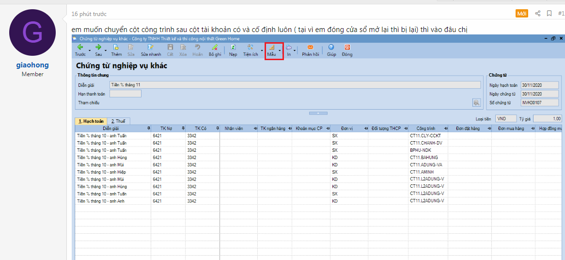Share the forum post
Viewport: 565px width, 260px height.
click(537, 14)
